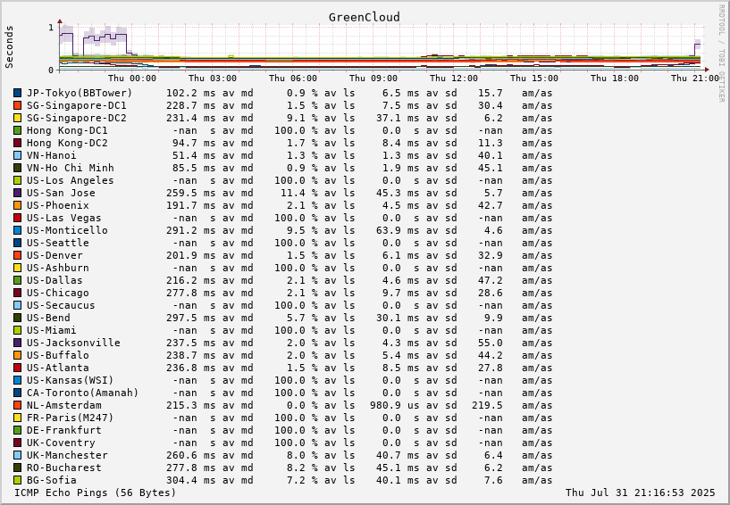Click the US-Secaucus legend label

(61, 305)
